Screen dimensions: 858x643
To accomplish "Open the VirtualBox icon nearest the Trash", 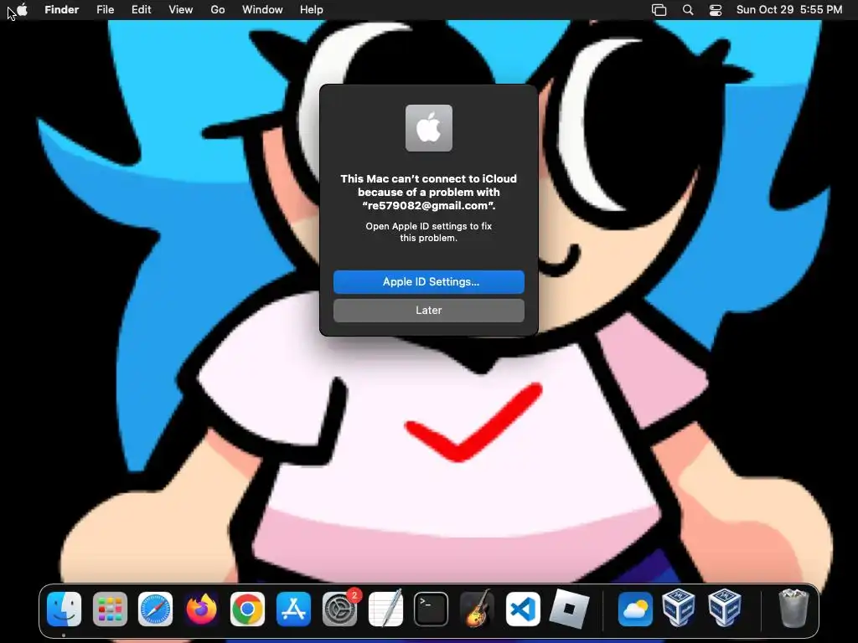I will (x=725, y=608).
